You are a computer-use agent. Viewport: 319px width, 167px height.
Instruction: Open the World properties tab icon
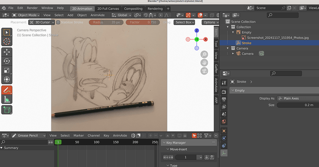point(224,121)
